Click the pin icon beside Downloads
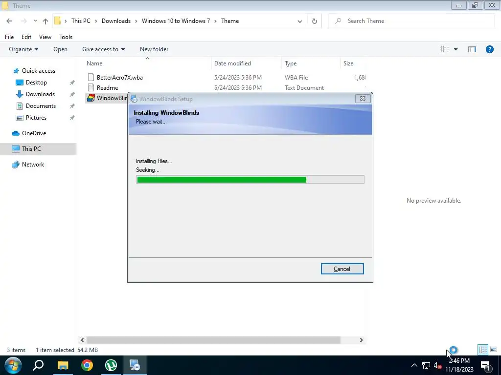The height and width of the screenshot is (375, 501). pyautogui.click(x=72, y=94)
